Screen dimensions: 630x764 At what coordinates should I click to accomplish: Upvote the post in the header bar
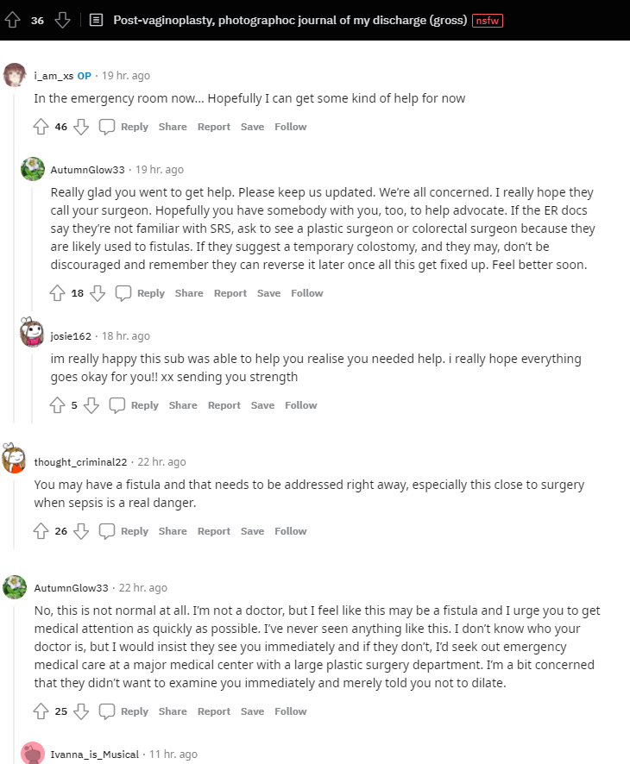tap(13, 20)
